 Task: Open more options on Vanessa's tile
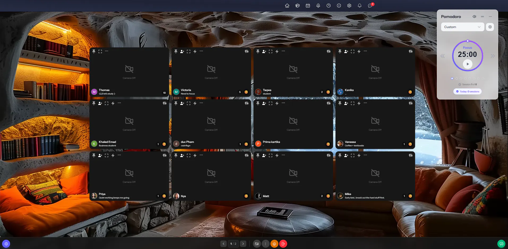[365, 103]
